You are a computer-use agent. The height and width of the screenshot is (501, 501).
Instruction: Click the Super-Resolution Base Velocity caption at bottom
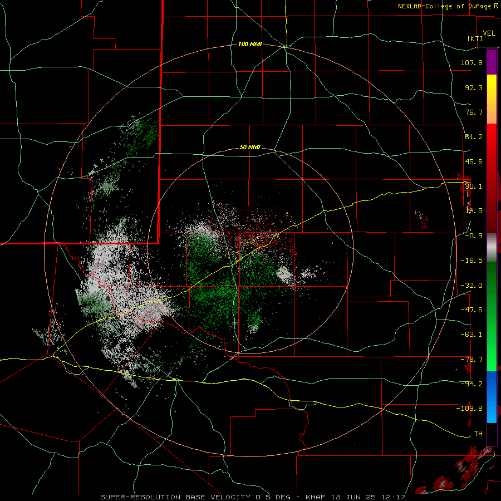[253, 497]
